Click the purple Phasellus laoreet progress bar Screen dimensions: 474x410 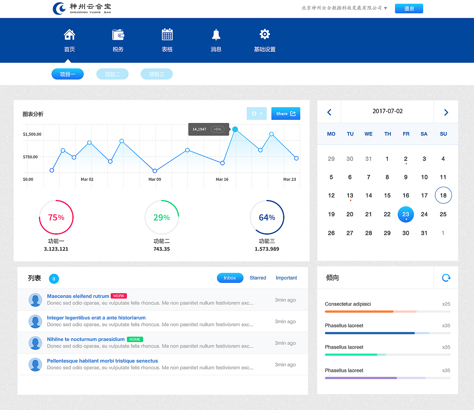[x=388, y=378]
